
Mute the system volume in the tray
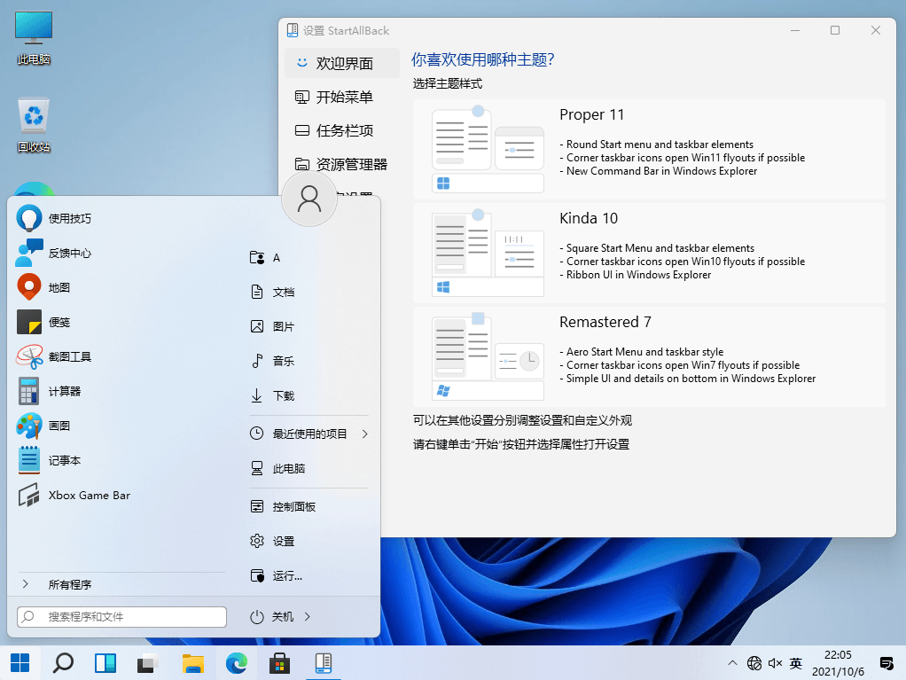[775, 662]
